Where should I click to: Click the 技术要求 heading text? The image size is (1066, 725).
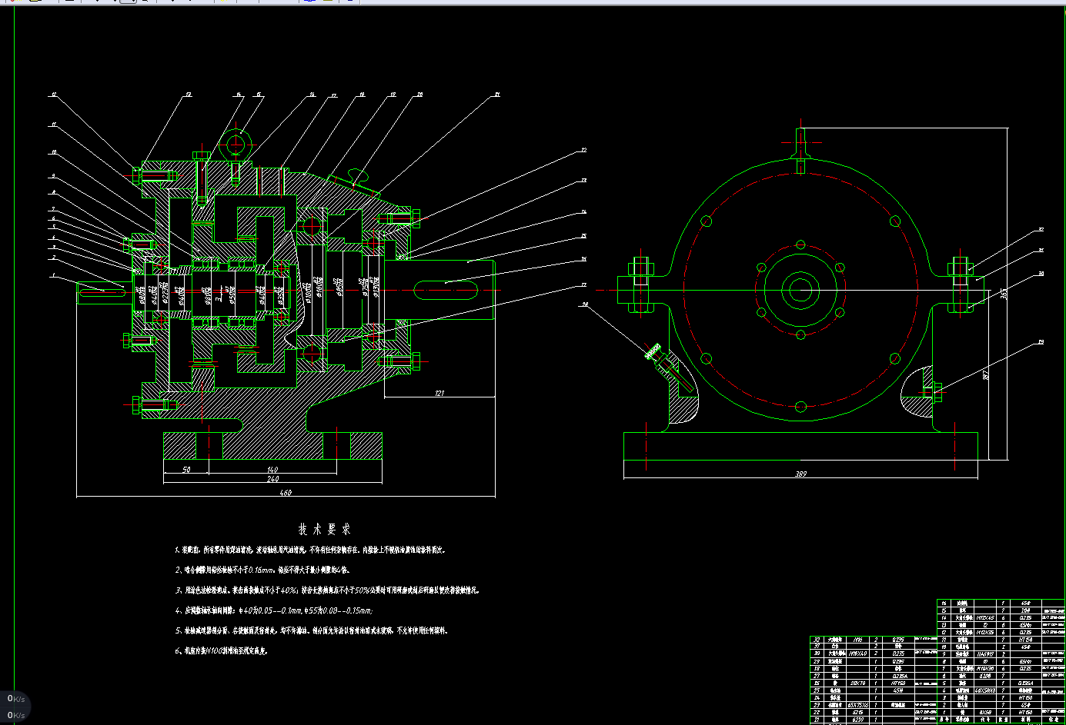coord(324,530)
